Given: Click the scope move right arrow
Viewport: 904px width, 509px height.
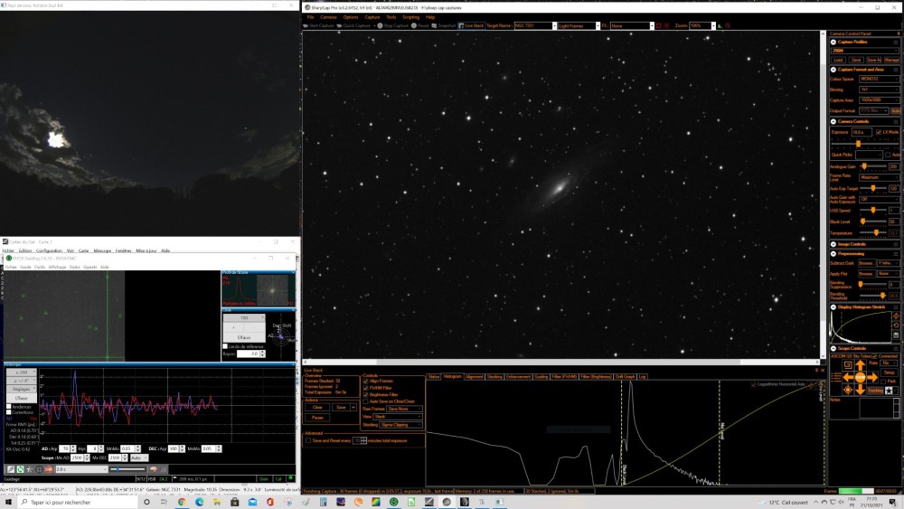Looking at the screenshot, I should point(873,378).
